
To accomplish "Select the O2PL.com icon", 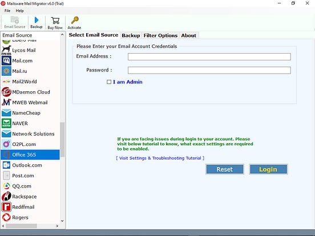I will [x=6, y=144].
